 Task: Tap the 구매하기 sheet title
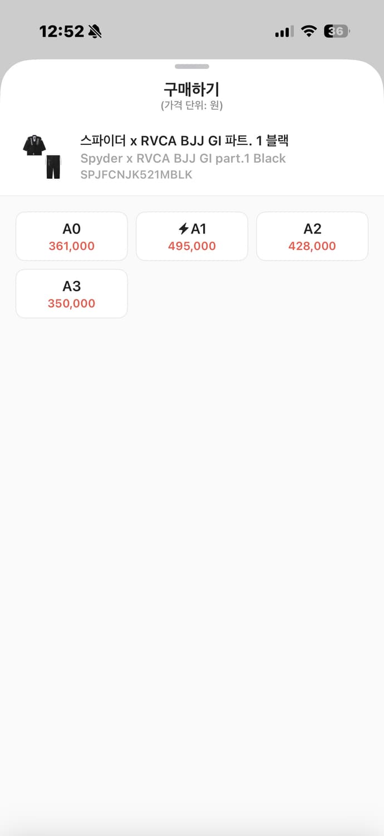(192, 89)
